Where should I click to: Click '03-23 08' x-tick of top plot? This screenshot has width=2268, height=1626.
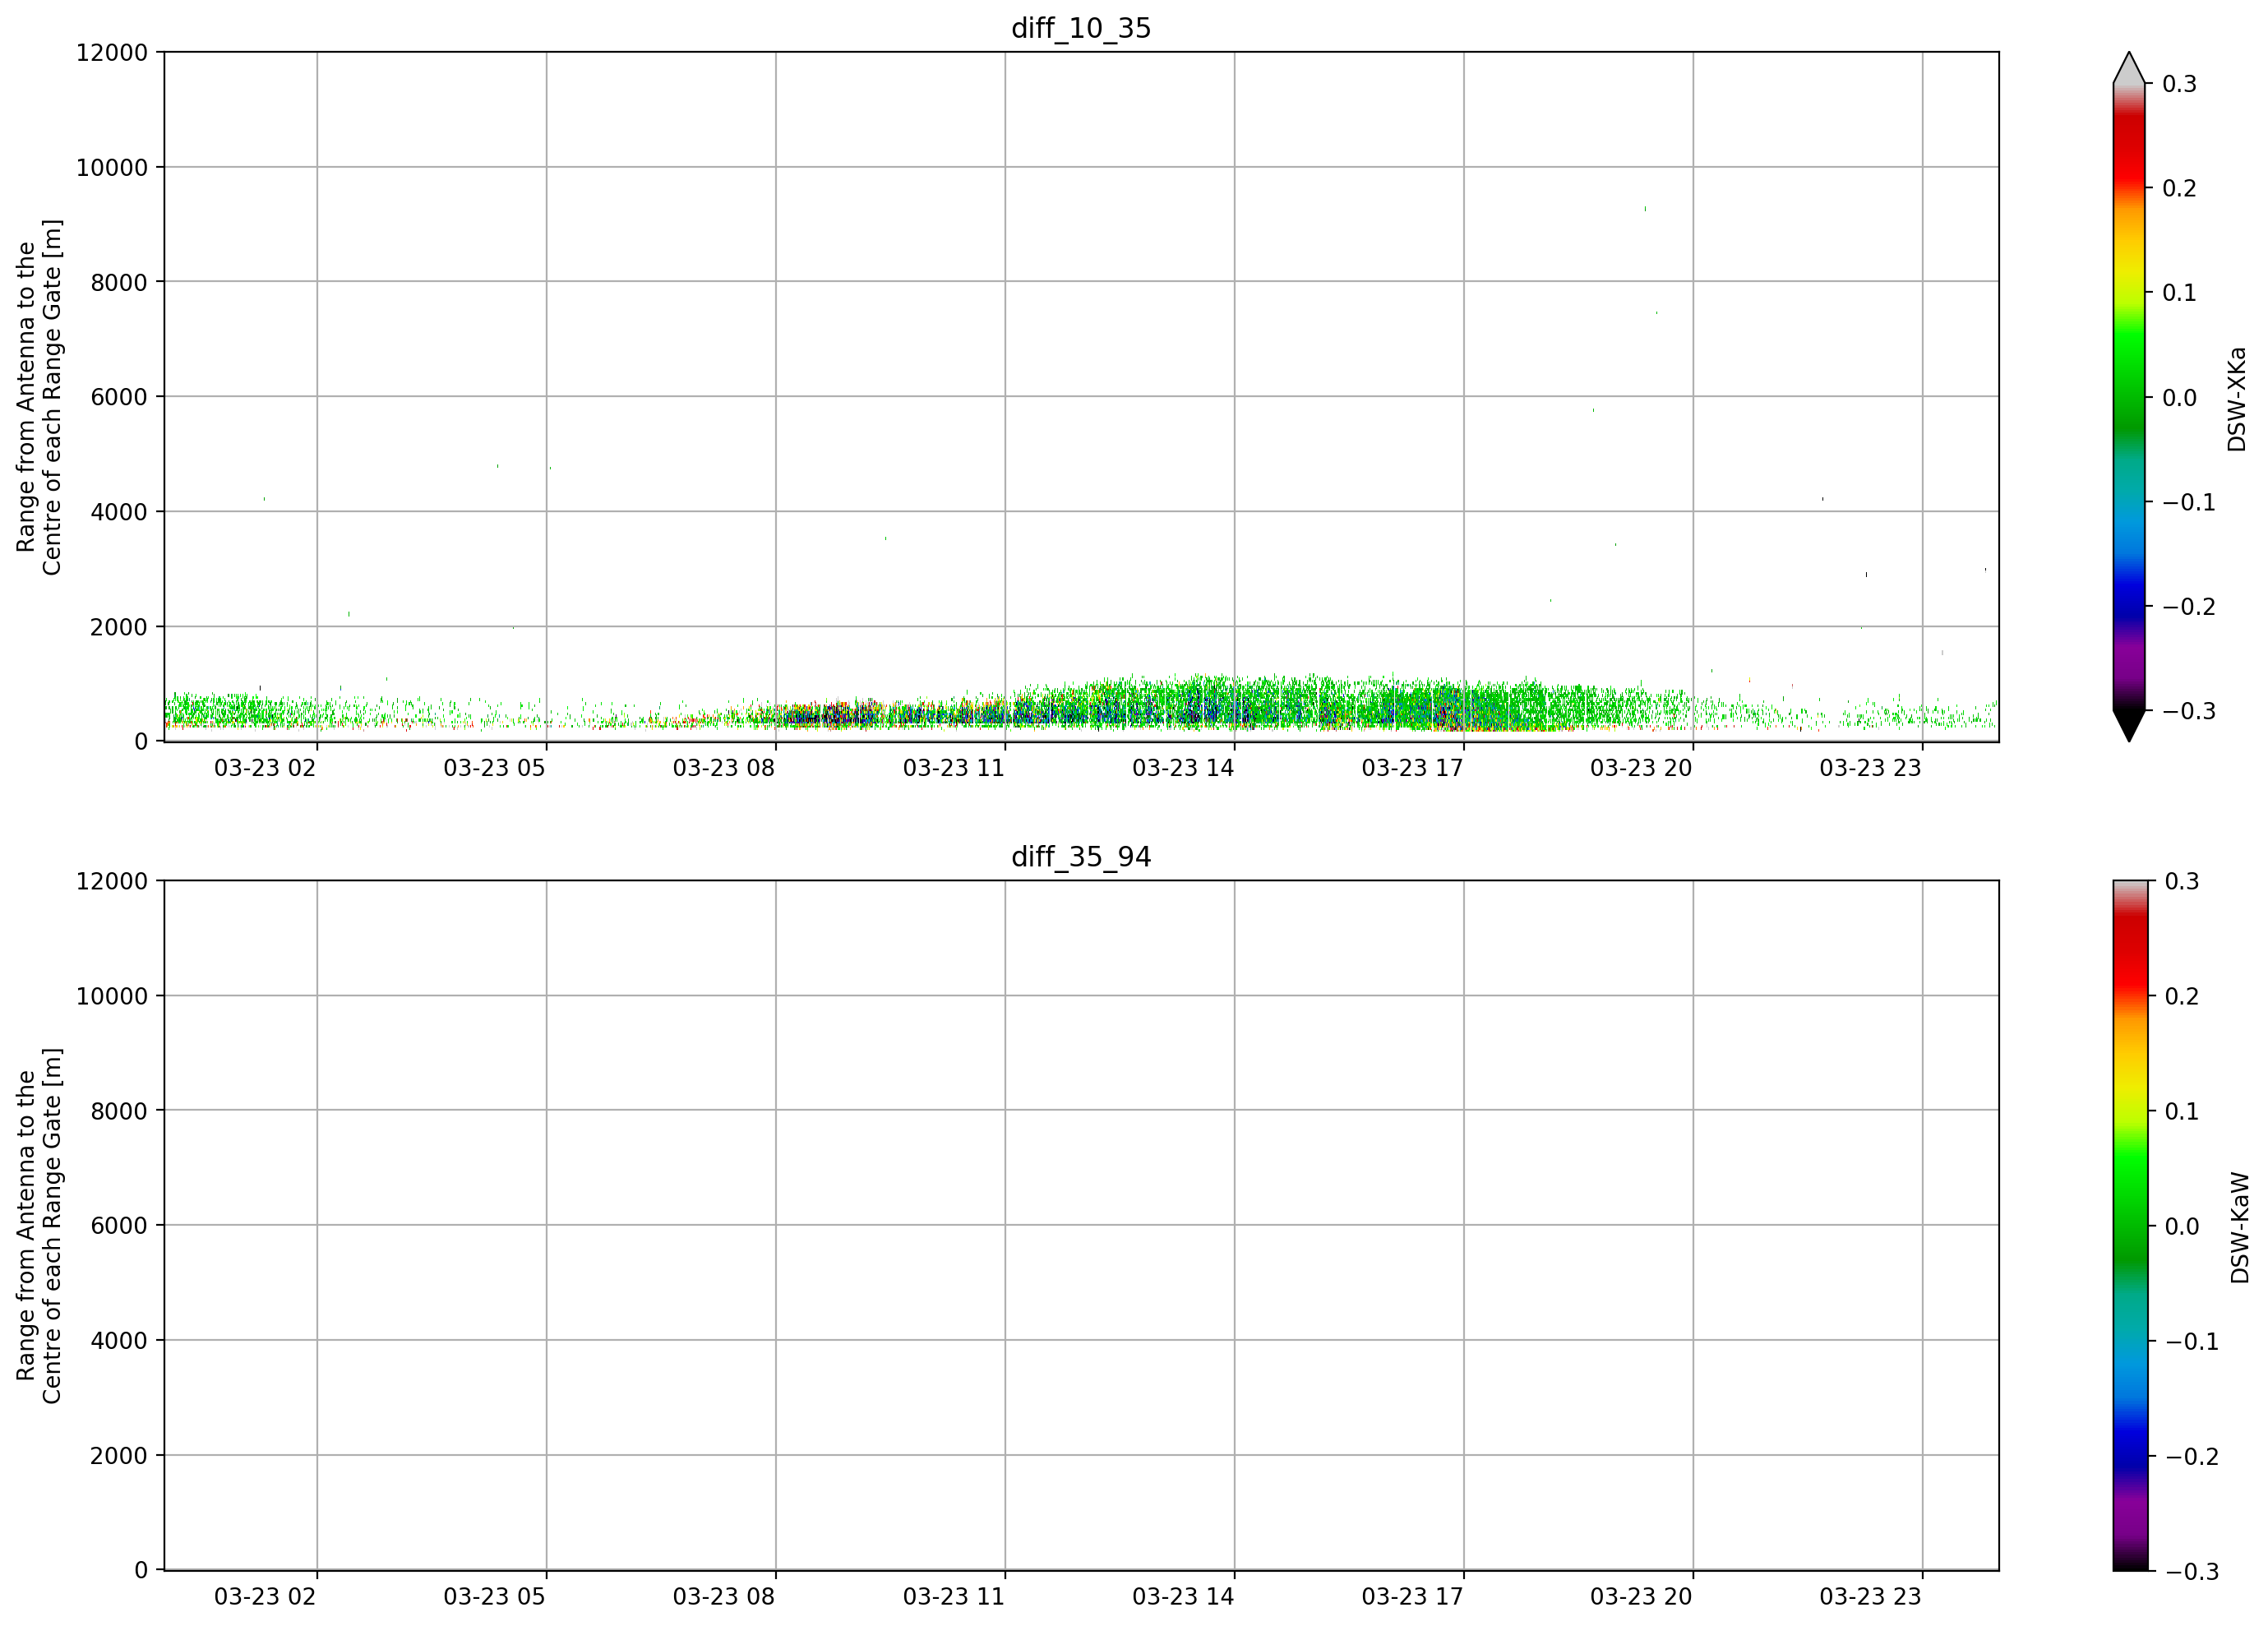coord(724,768)
